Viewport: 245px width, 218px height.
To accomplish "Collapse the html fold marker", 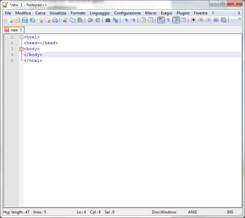I will click(21, 37).
